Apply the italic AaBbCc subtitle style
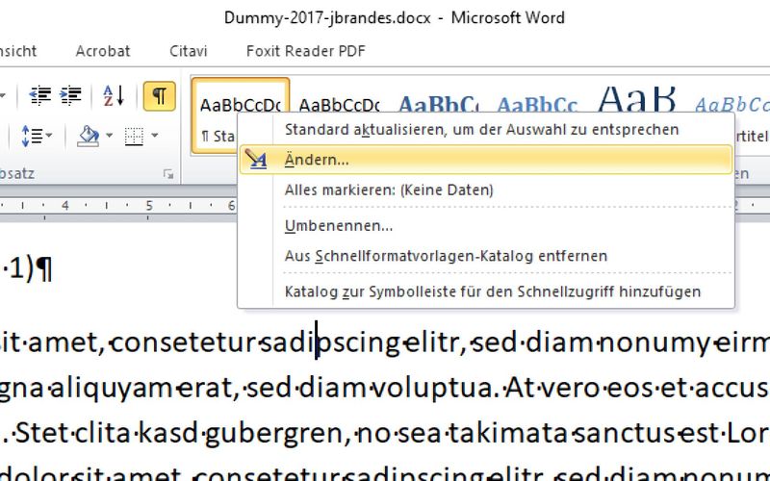 click(731, 104)
